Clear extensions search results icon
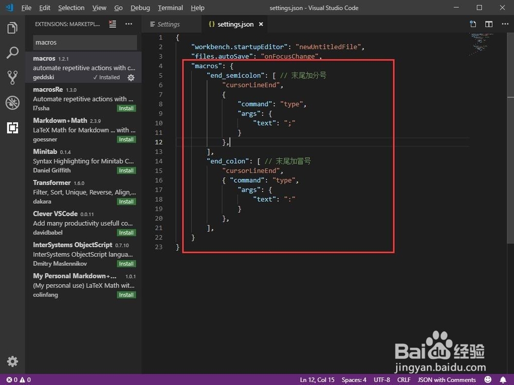This screenshot has width=514, height=385. coord(113,24)
